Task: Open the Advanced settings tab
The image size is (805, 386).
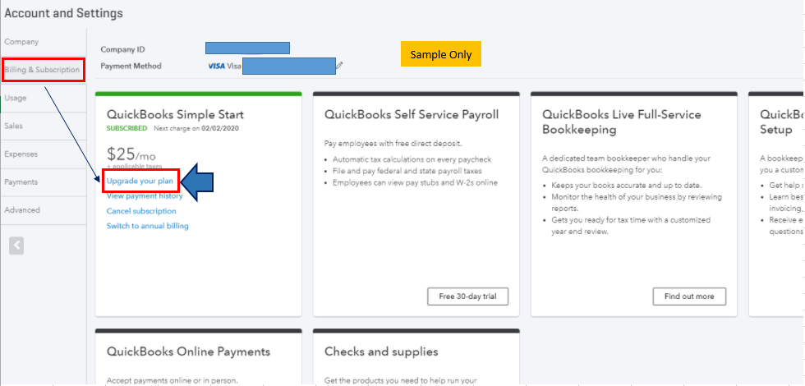Action: tap(22, 209)
